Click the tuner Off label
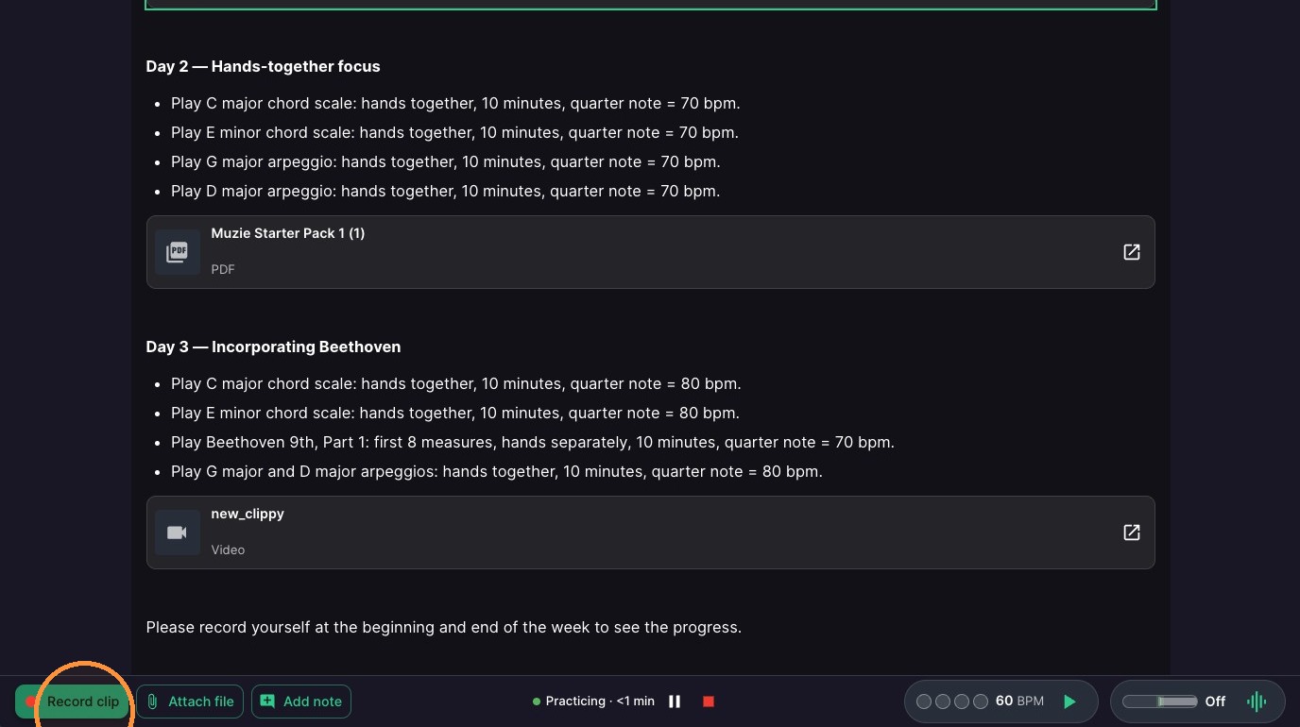 [x=1215, y=702]
